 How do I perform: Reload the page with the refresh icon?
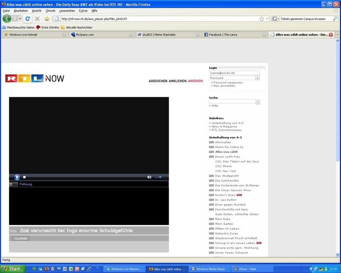pos(28,19)
